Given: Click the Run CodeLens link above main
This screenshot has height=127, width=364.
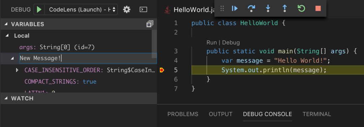Looking at the screenshot, I should tap(211, 43).
